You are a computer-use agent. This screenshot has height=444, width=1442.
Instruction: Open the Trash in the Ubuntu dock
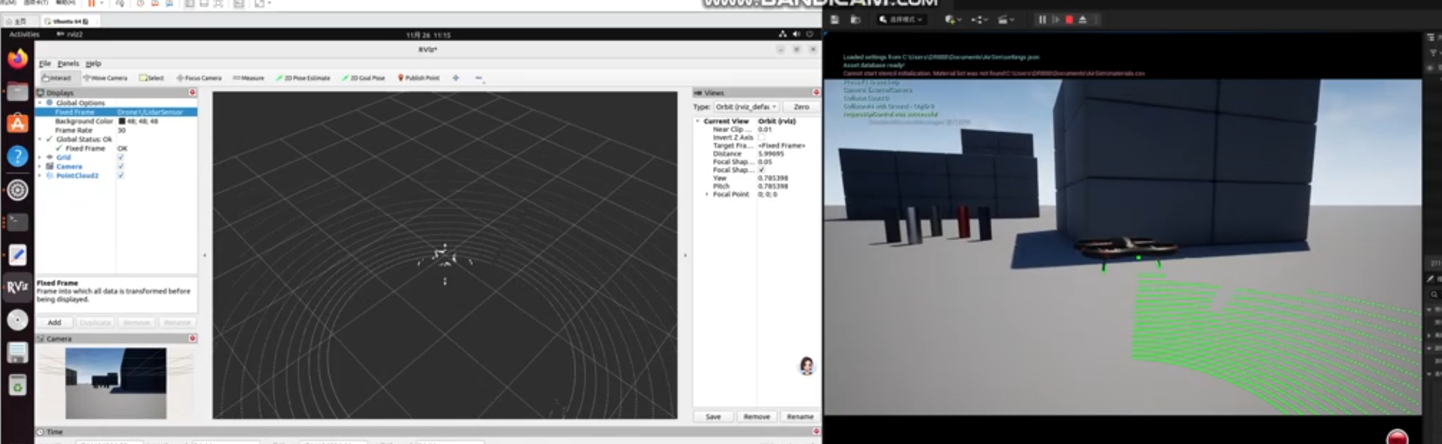(17, 385)
